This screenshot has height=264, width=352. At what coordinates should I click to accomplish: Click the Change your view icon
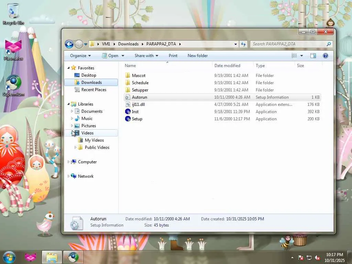[x=294, y=56]
